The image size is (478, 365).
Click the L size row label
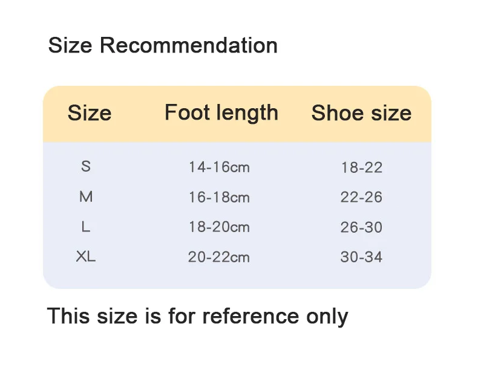[x=86, y=227]
